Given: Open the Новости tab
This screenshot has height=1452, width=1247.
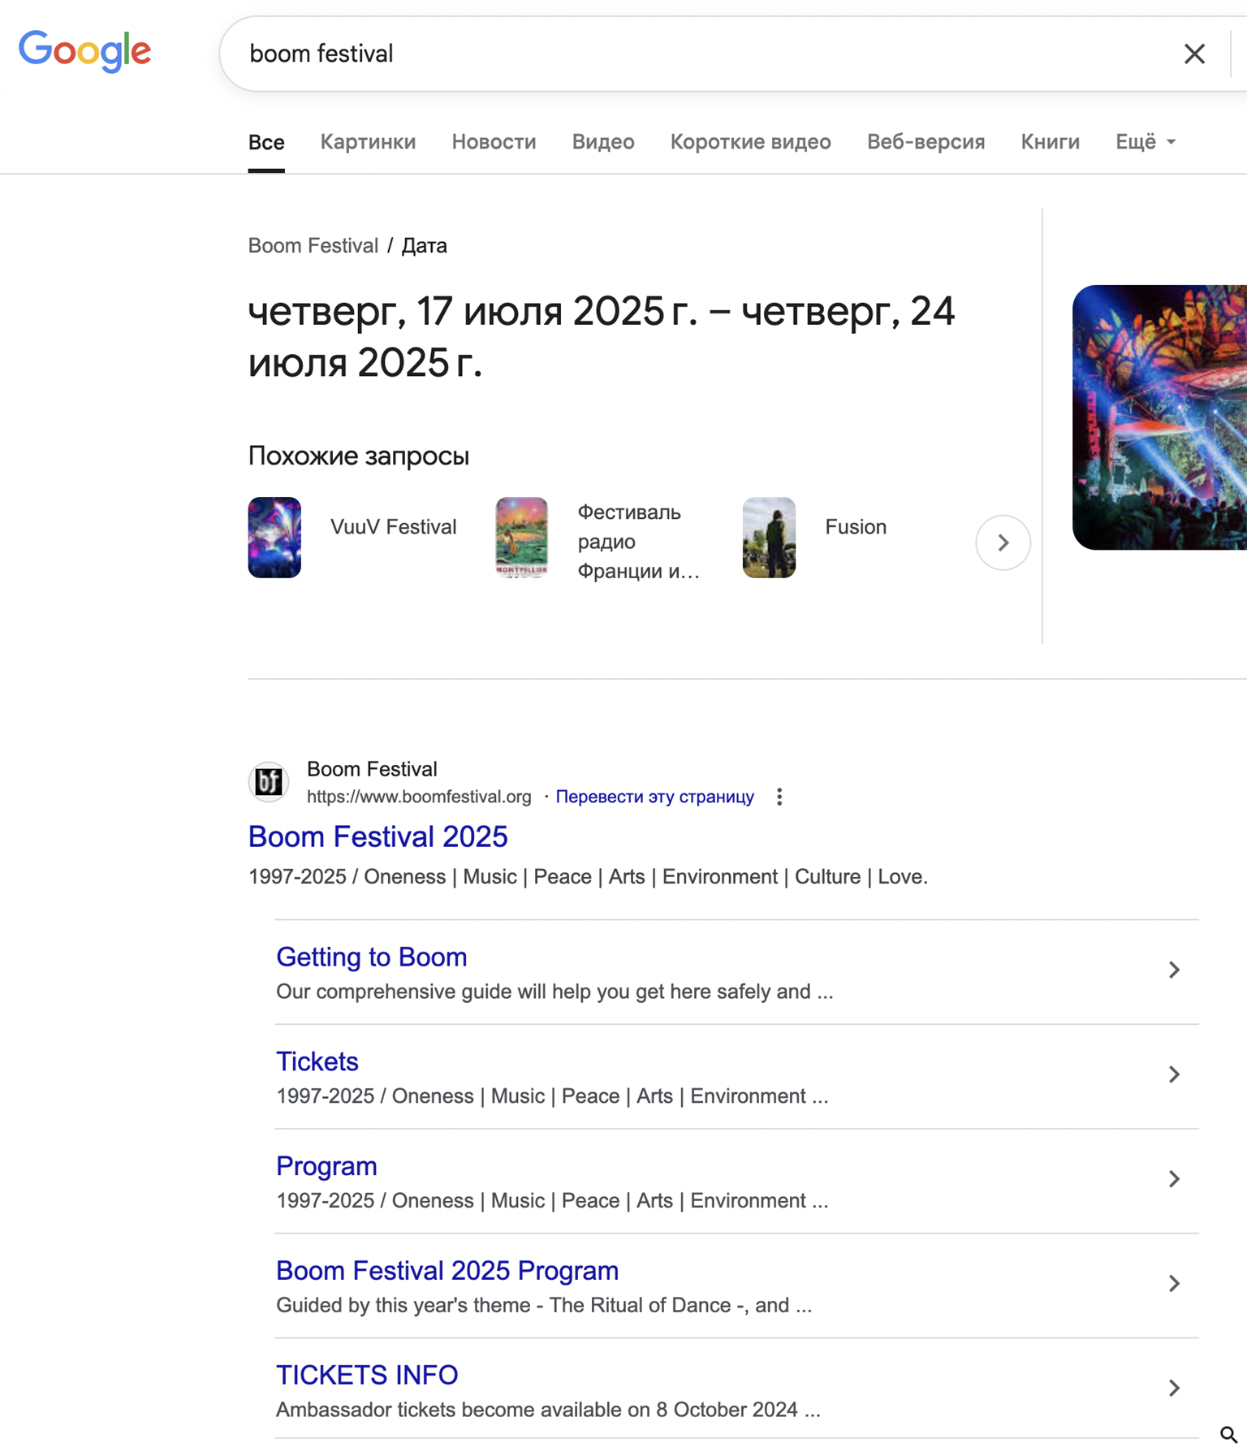Looking at the screenshot, I should (x=494, y=142).
